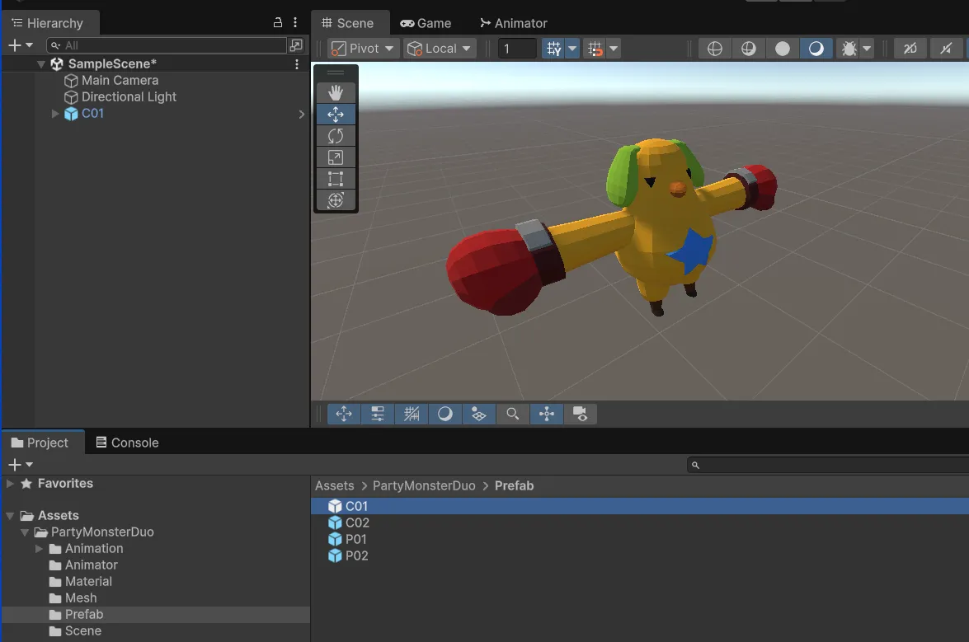969x642 pixels.
Task: Expand the C01 object in Hierarchy
Action: [x=55, y=114]
